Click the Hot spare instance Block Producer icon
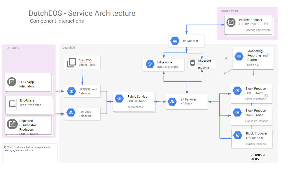302x169 pixels. (237, 112)
